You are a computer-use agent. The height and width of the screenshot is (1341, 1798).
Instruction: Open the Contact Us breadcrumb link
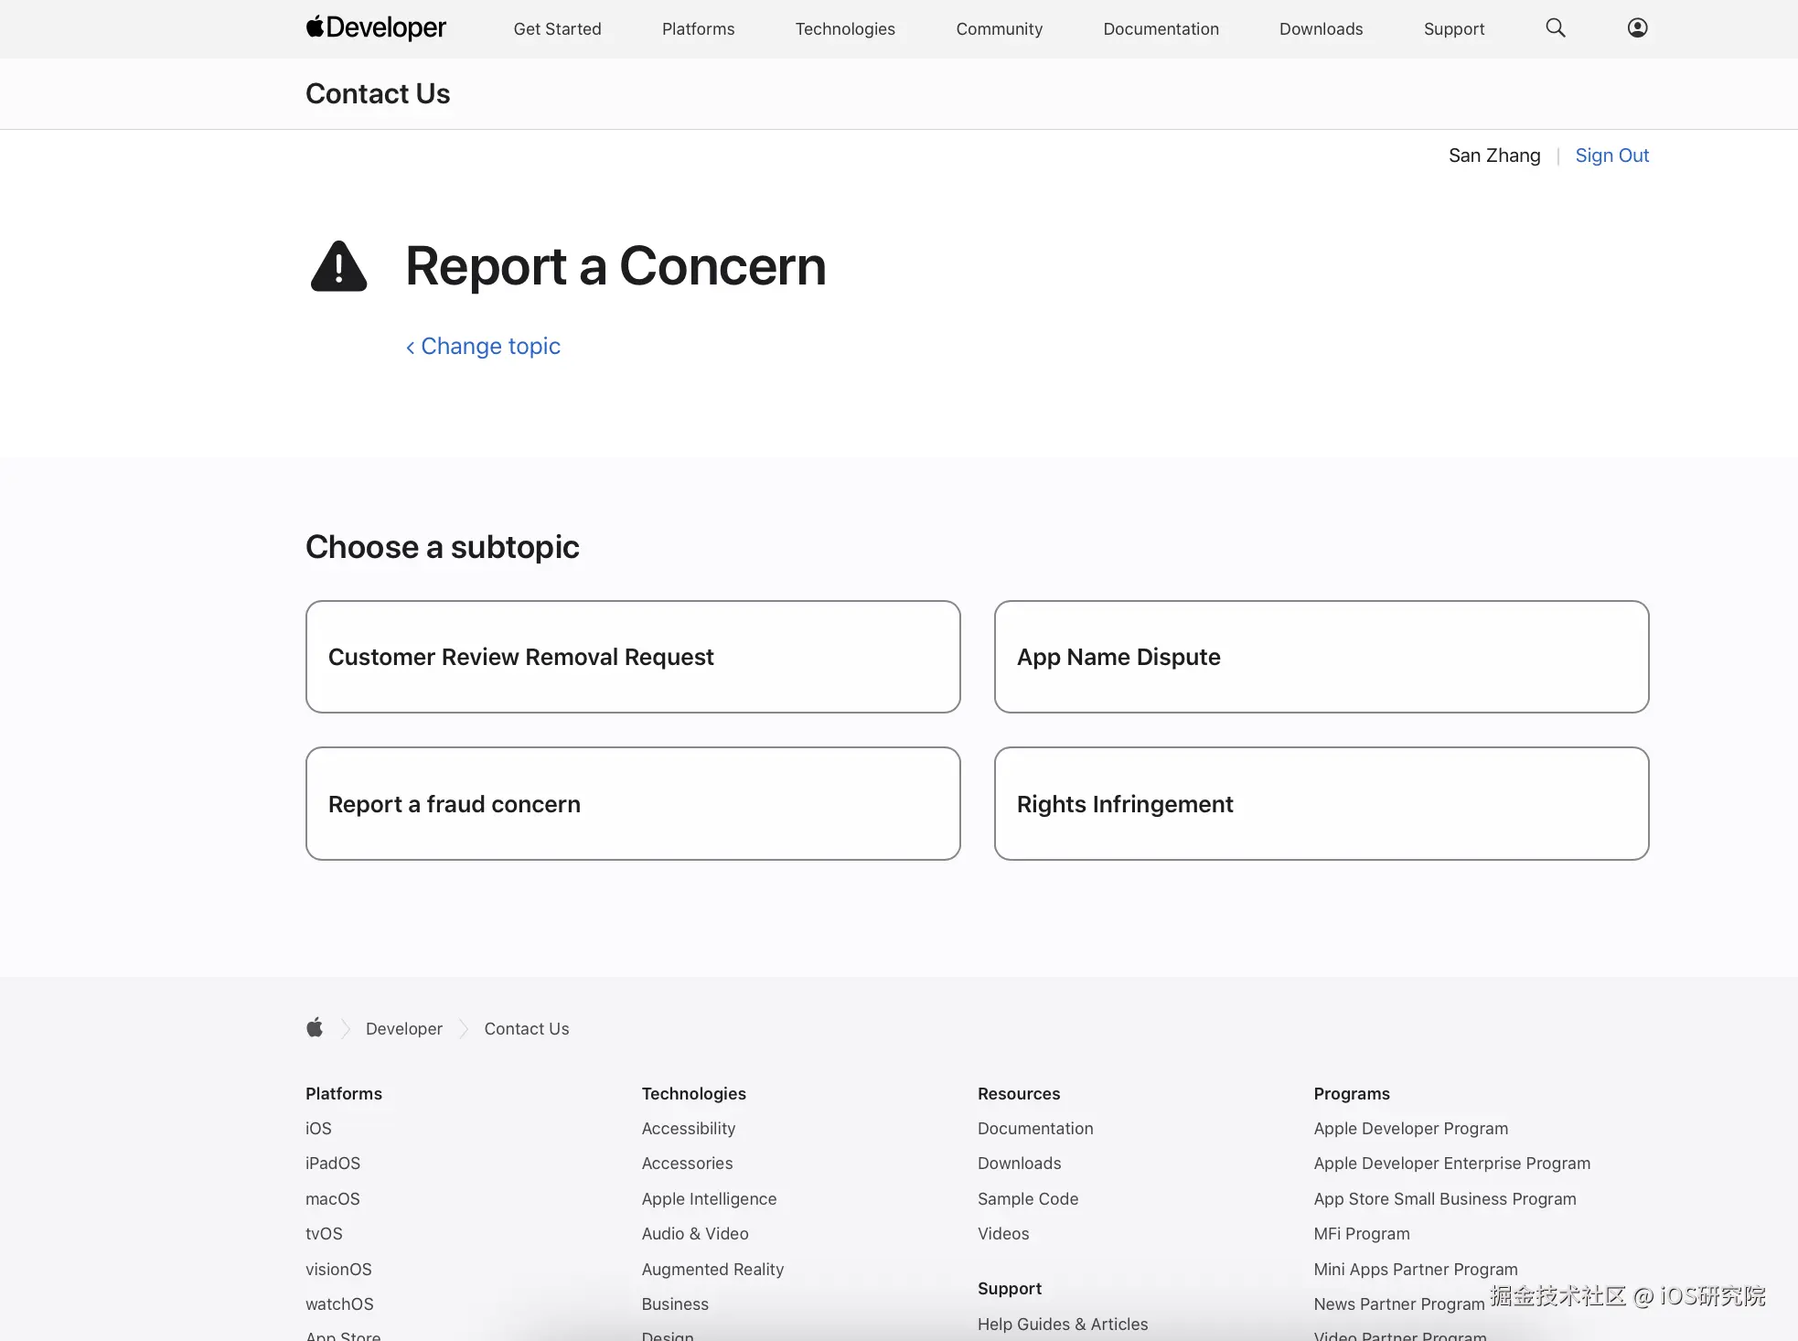pos(527,1029)
